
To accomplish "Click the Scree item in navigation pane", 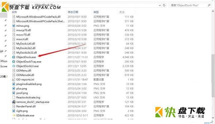I will (x=4, y=67).
